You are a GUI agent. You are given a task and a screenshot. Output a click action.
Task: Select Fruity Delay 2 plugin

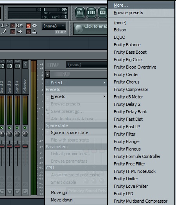point(141,104)
